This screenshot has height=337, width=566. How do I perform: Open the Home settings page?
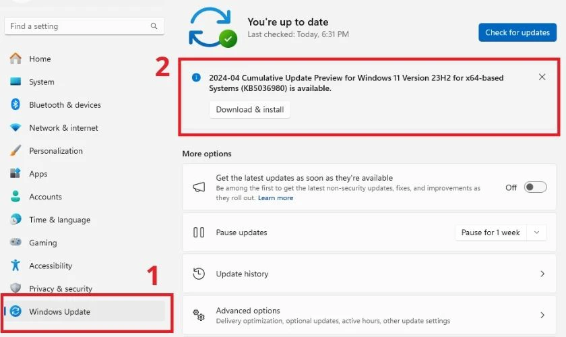pyautogui.click(x=84, y=59)
